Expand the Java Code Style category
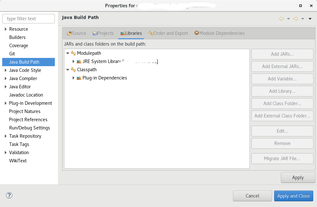The width and height of the screenshot is (317, 207). 5,70
